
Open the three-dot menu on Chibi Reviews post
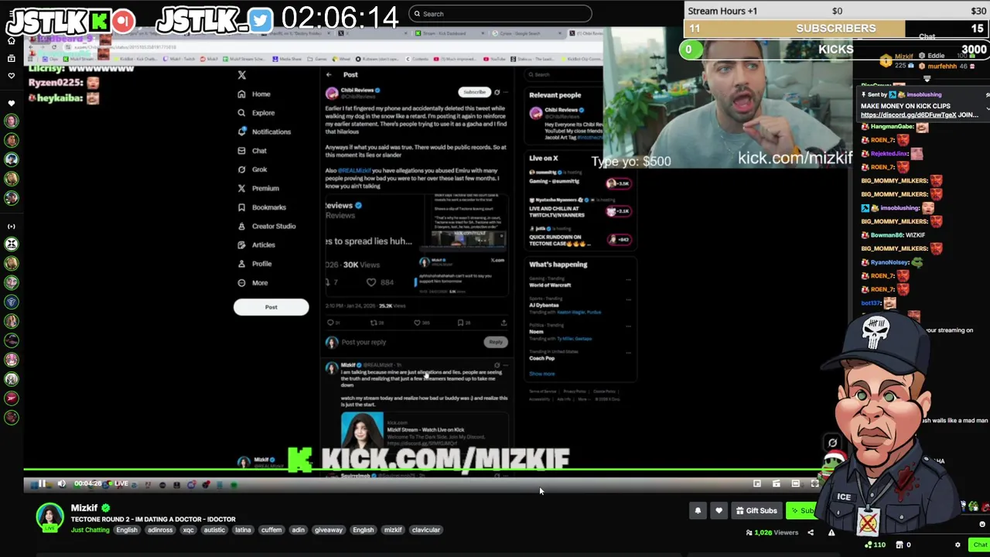point(506,92)
